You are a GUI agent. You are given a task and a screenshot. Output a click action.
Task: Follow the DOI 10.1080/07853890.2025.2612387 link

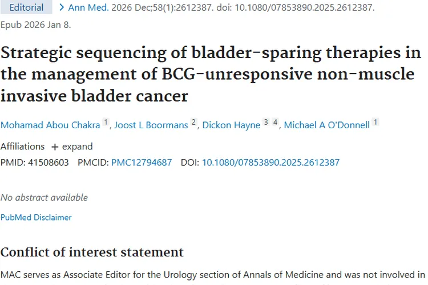coord(270,162)
